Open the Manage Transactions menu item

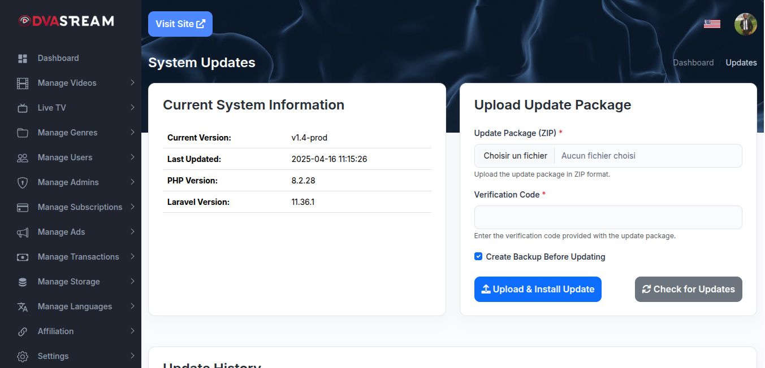point(78,257)
